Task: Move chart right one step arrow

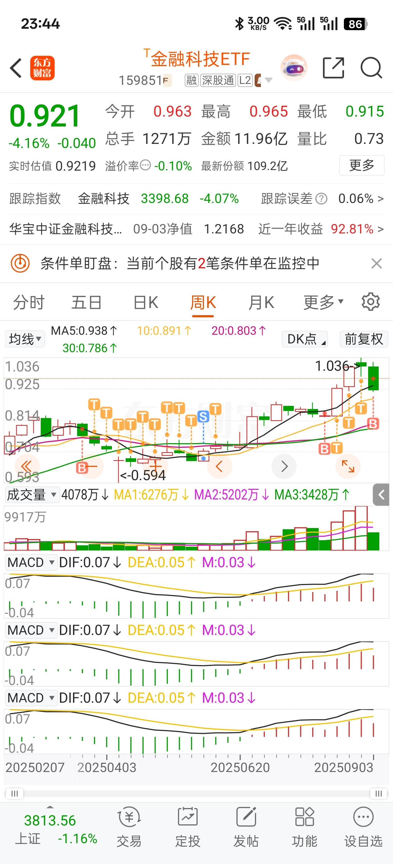Action: pos(284,466)
